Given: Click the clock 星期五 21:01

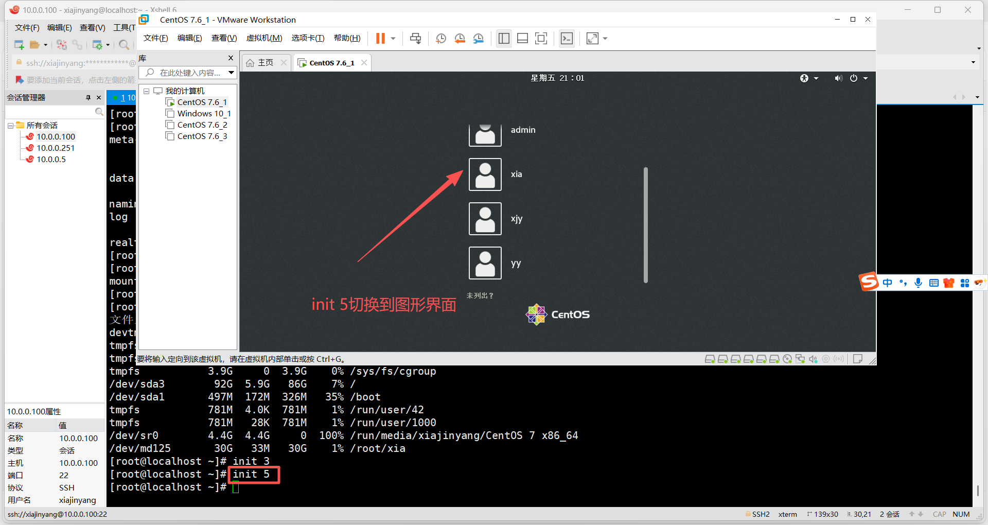Looking at the screenshot, I should (x=557, y=78).
